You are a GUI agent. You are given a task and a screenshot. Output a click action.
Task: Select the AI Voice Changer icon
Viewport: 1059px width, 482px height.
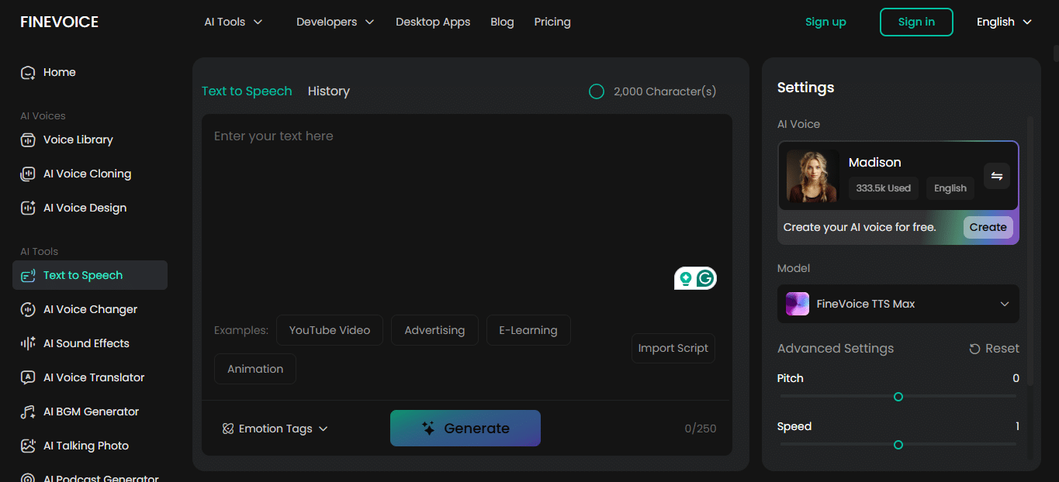(28, 310)
